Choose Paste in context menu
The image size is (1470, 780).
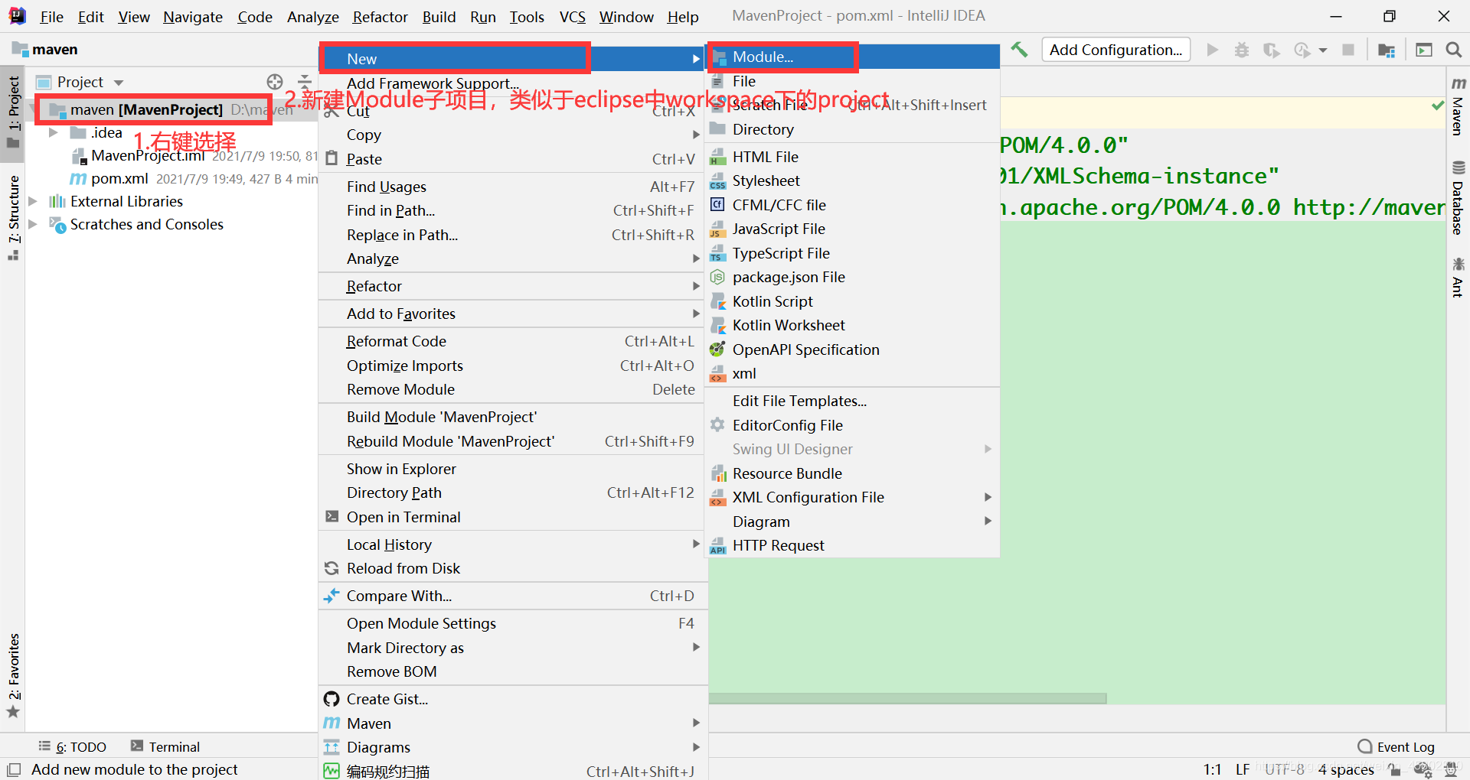(511, 159)
